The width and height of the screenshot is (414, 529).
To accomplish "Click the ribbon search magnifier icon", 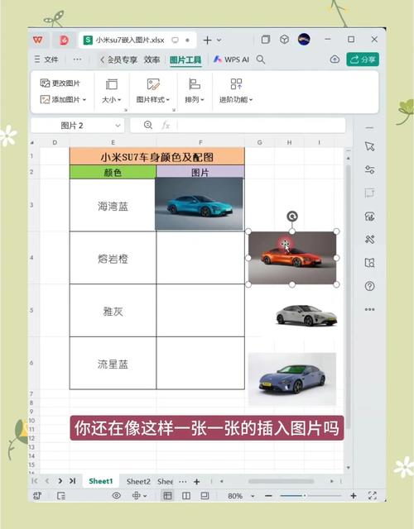I will tap(261, 60).
